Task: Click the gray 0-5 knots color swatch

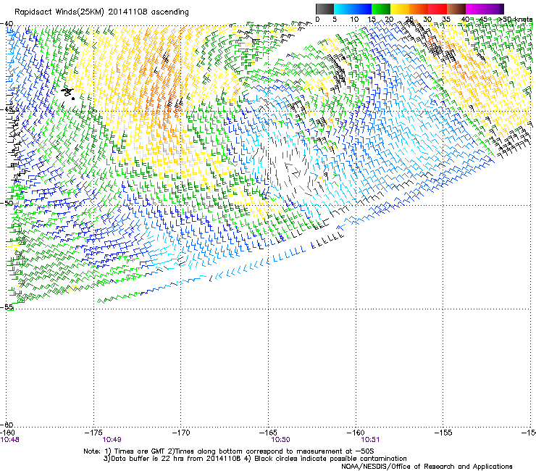Action: coord(324,9)
